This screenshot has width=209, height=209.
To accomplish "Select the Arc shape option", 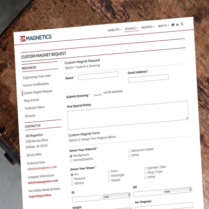I will pos(72,175).
